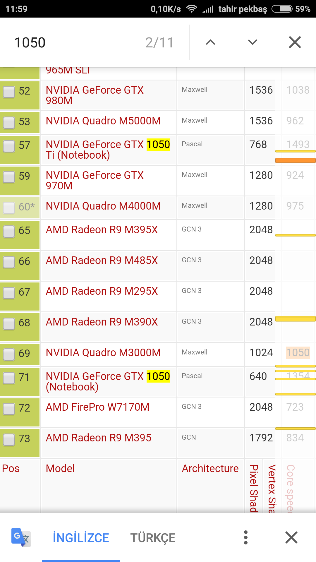
Task: Open NVIDIA GeForce GTX 970M link
Action: (x=95, y=180)
